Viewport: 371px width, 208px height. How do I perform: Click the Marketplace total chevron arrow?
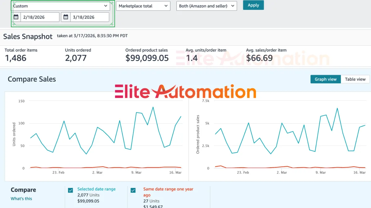[x=166, y=6]
